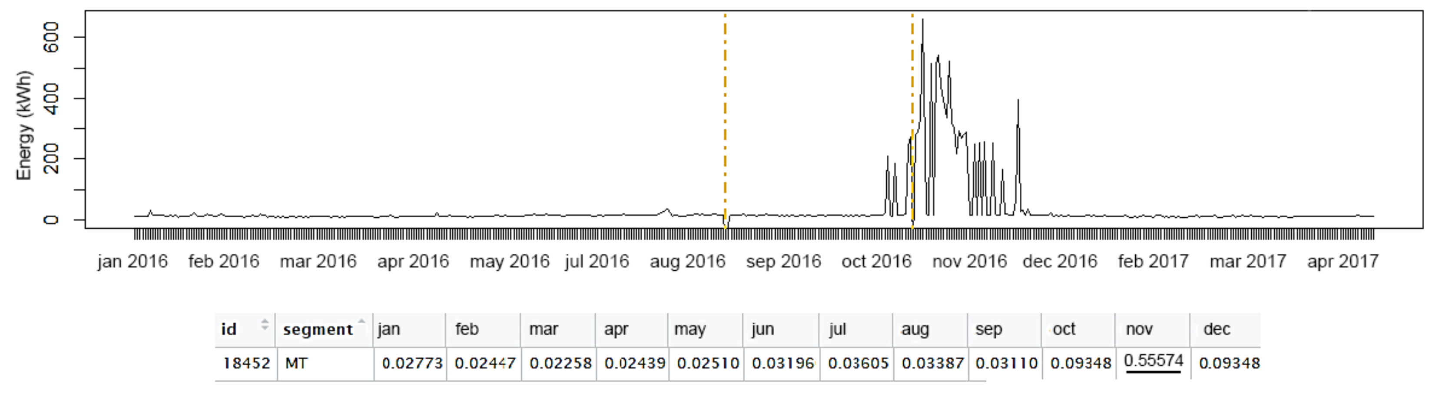
Task: Click the isolated energy spike near 400 kWh
Action: pos(1018,102)
